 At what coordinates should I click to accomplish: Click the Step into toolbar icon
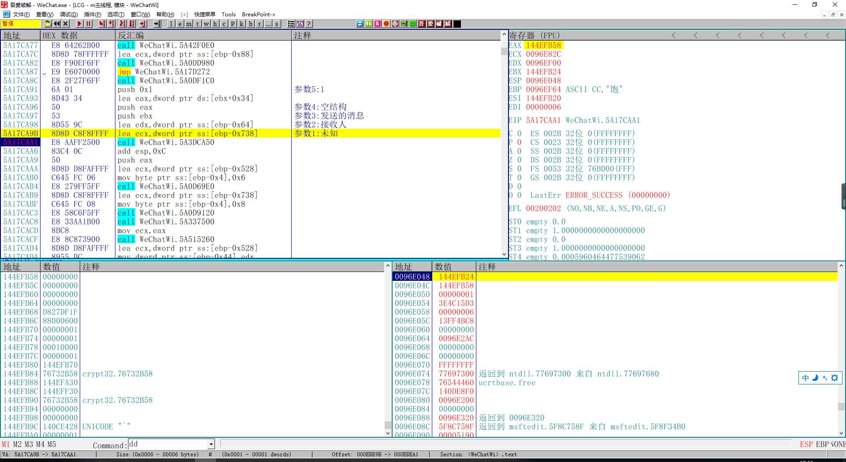[103, 24]
